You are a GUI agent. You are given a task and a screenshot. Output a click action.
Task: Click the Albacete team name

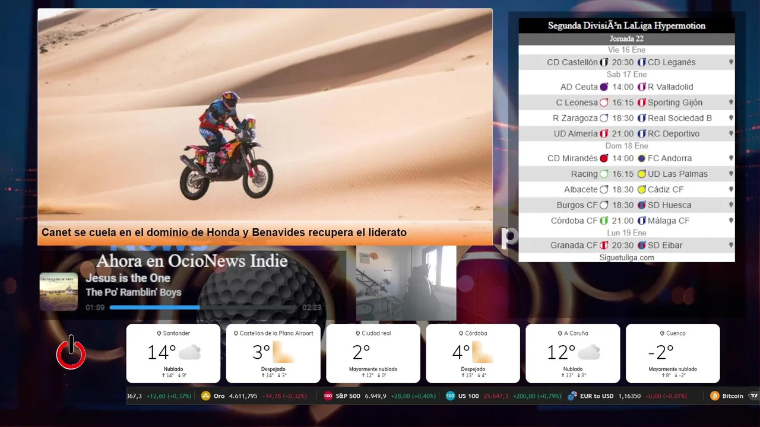(581, 190)
